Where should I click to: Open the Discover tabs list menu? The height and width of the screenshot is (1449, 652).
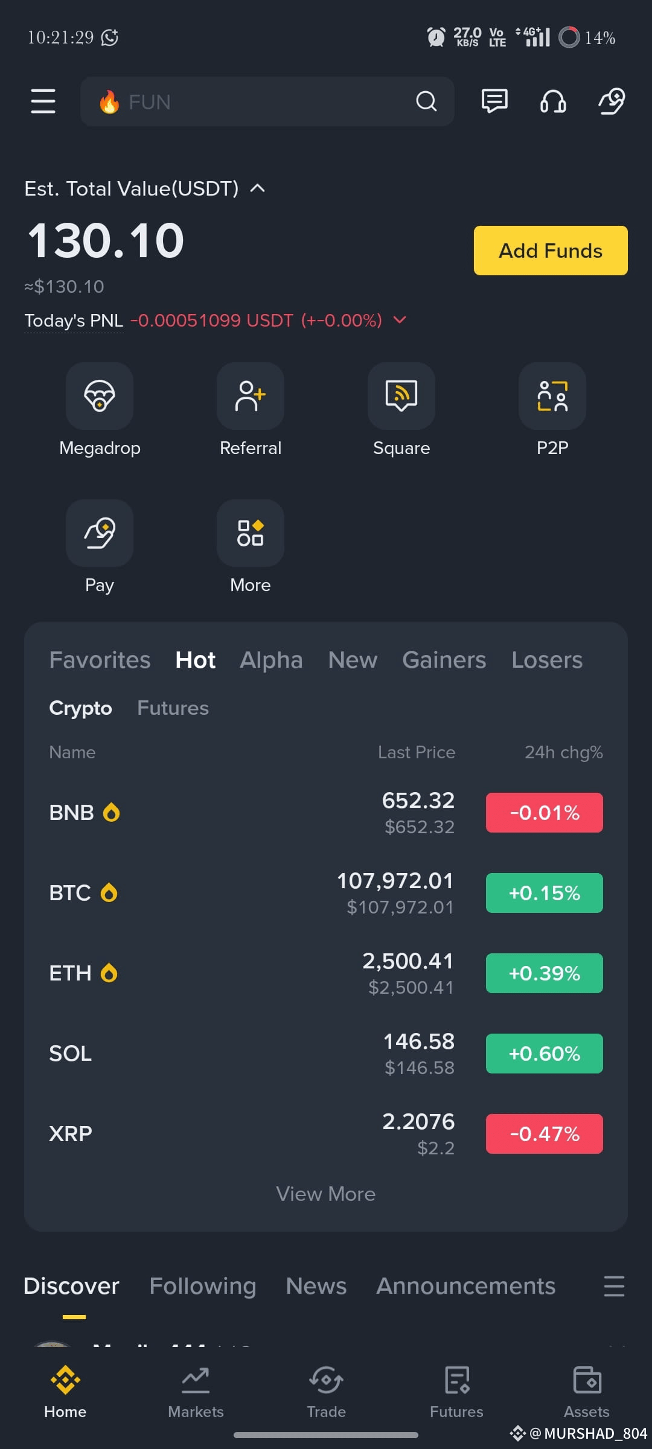click(614, 1286)
